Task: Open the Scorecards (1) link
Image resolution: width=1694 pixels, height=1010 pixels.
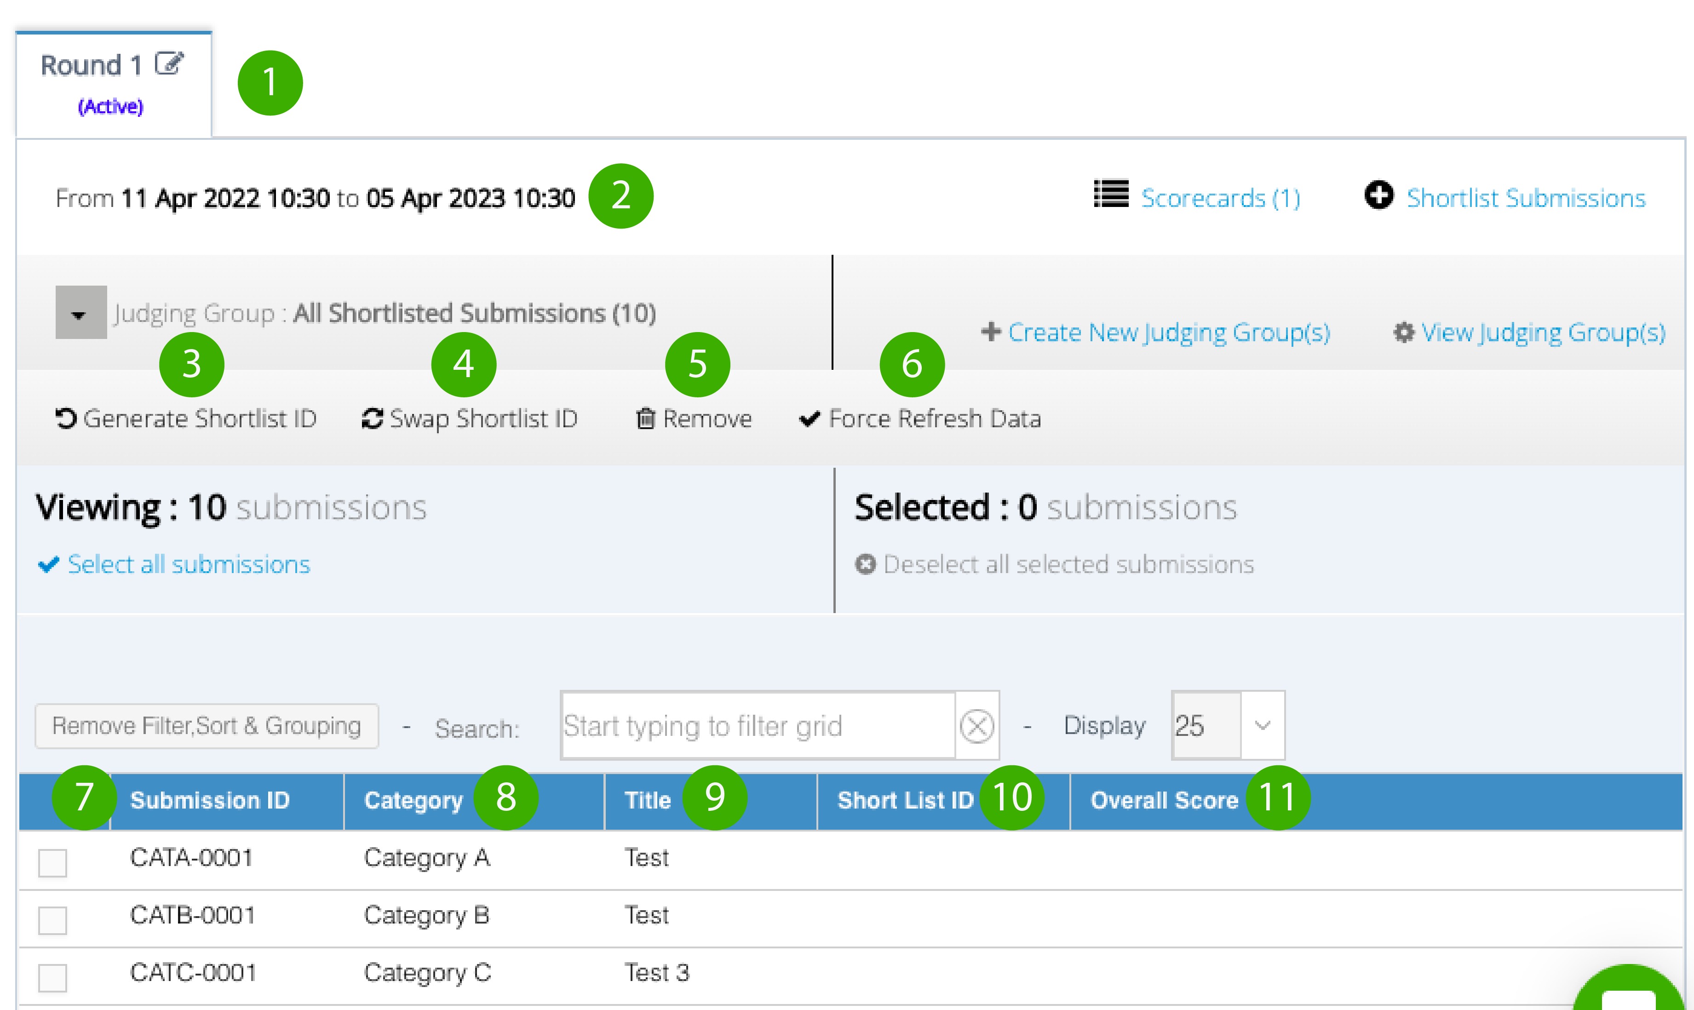Action: pyautogui.click(x=1220, y=198)
